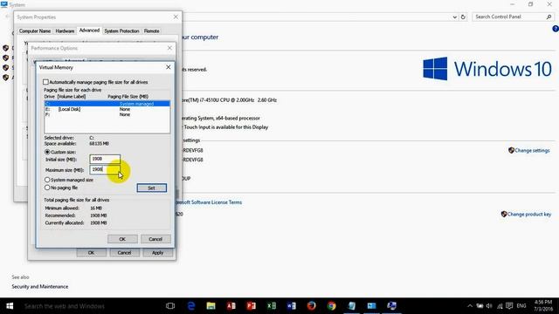The height and width of the screenshot is (314, 559).
Task: Select the Advanced tab in System Properties
Action: pyautogui.click(x=89, y=31)
